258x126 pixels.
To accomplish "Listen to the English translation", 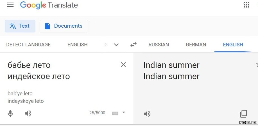I will (x=147, y=114).
